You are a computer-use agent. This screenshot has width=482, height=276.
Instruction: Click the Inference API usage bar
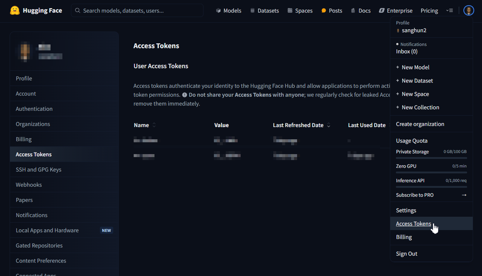[431, 187]
